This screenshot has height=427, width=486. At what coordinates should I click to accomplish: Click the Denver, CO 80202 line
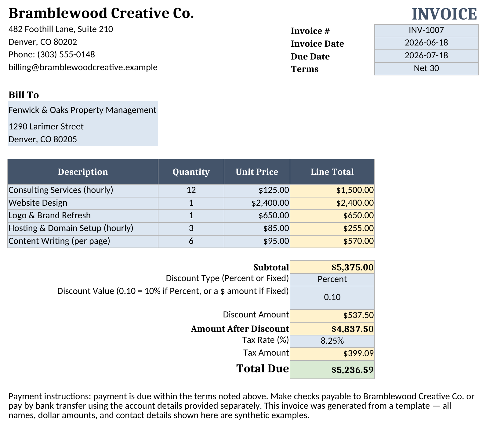point(43,42)
